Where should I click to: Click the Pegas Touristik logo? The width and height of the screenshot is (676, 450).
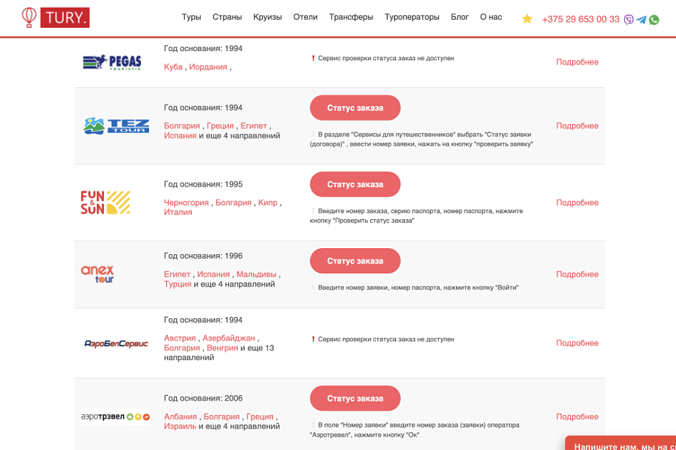[112, 62]
